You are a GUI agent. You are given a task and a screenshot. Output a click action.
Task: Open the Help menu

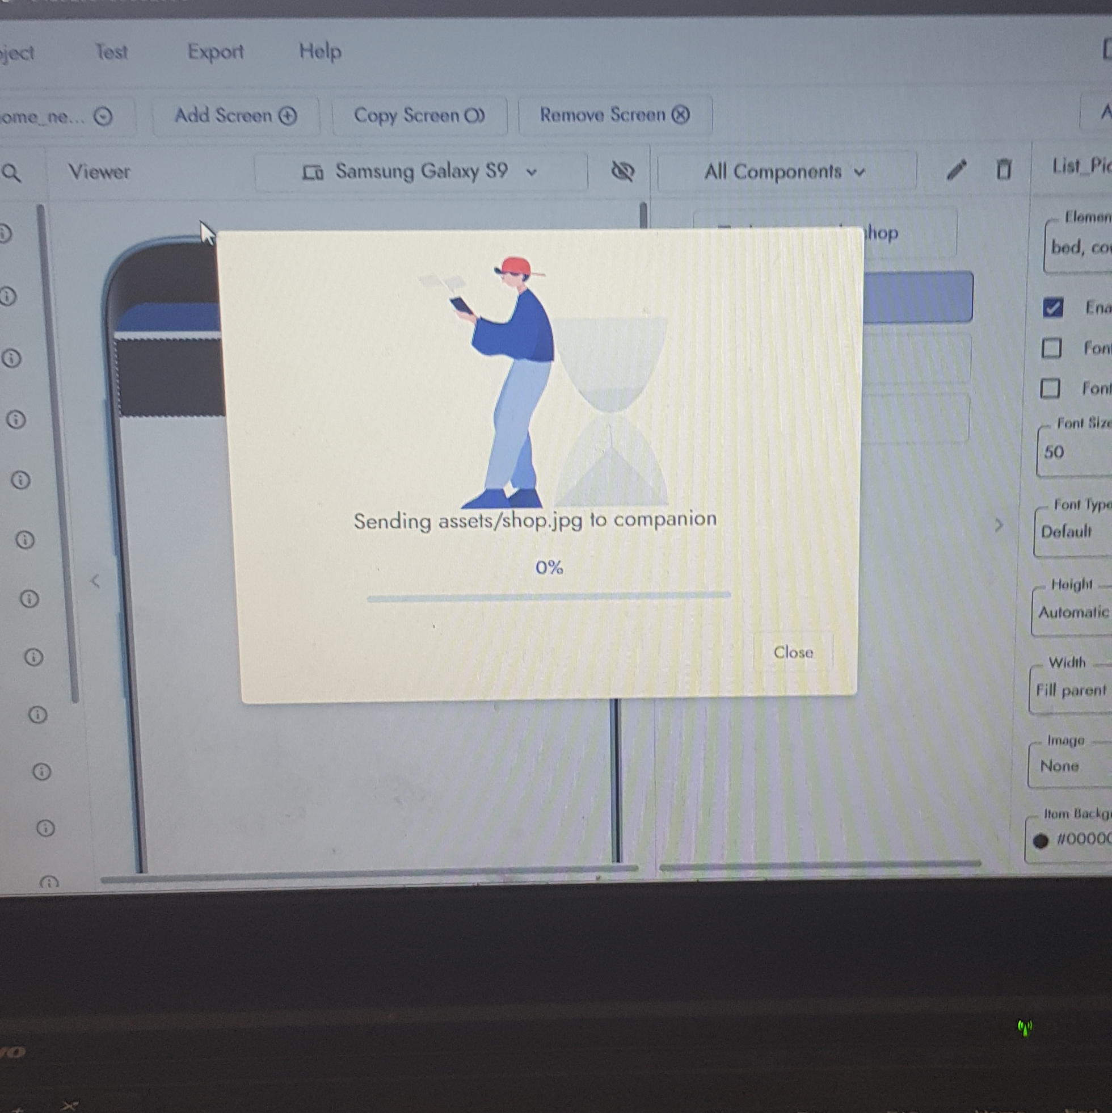tap(320, 51)
